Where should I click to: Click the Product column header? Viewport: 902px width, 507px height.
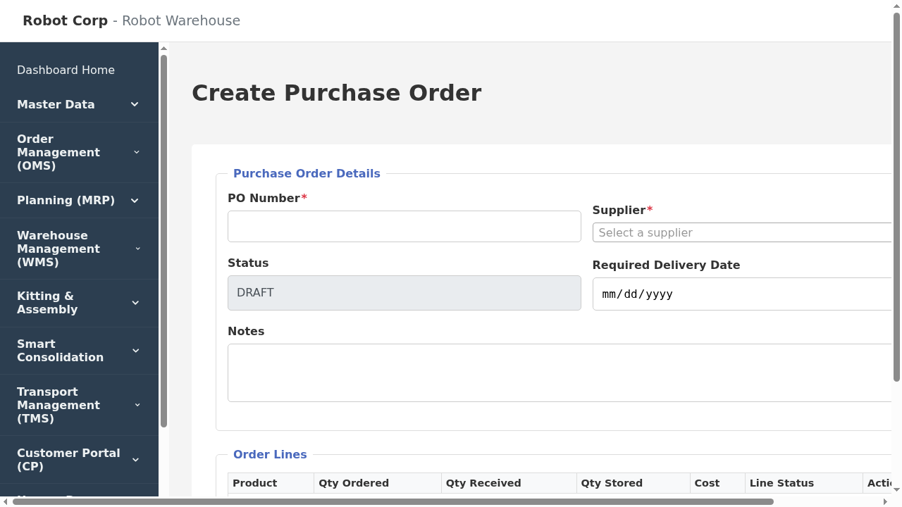point(254,483)
